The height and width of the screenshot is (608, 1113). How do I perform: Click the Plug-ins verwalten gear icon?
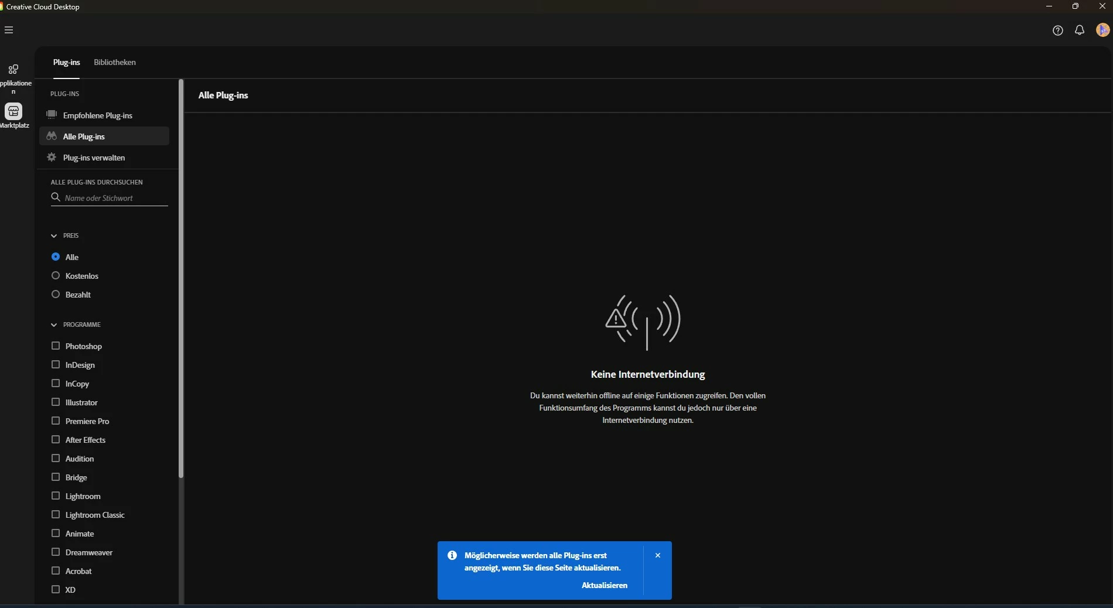(x=52, y=157)
